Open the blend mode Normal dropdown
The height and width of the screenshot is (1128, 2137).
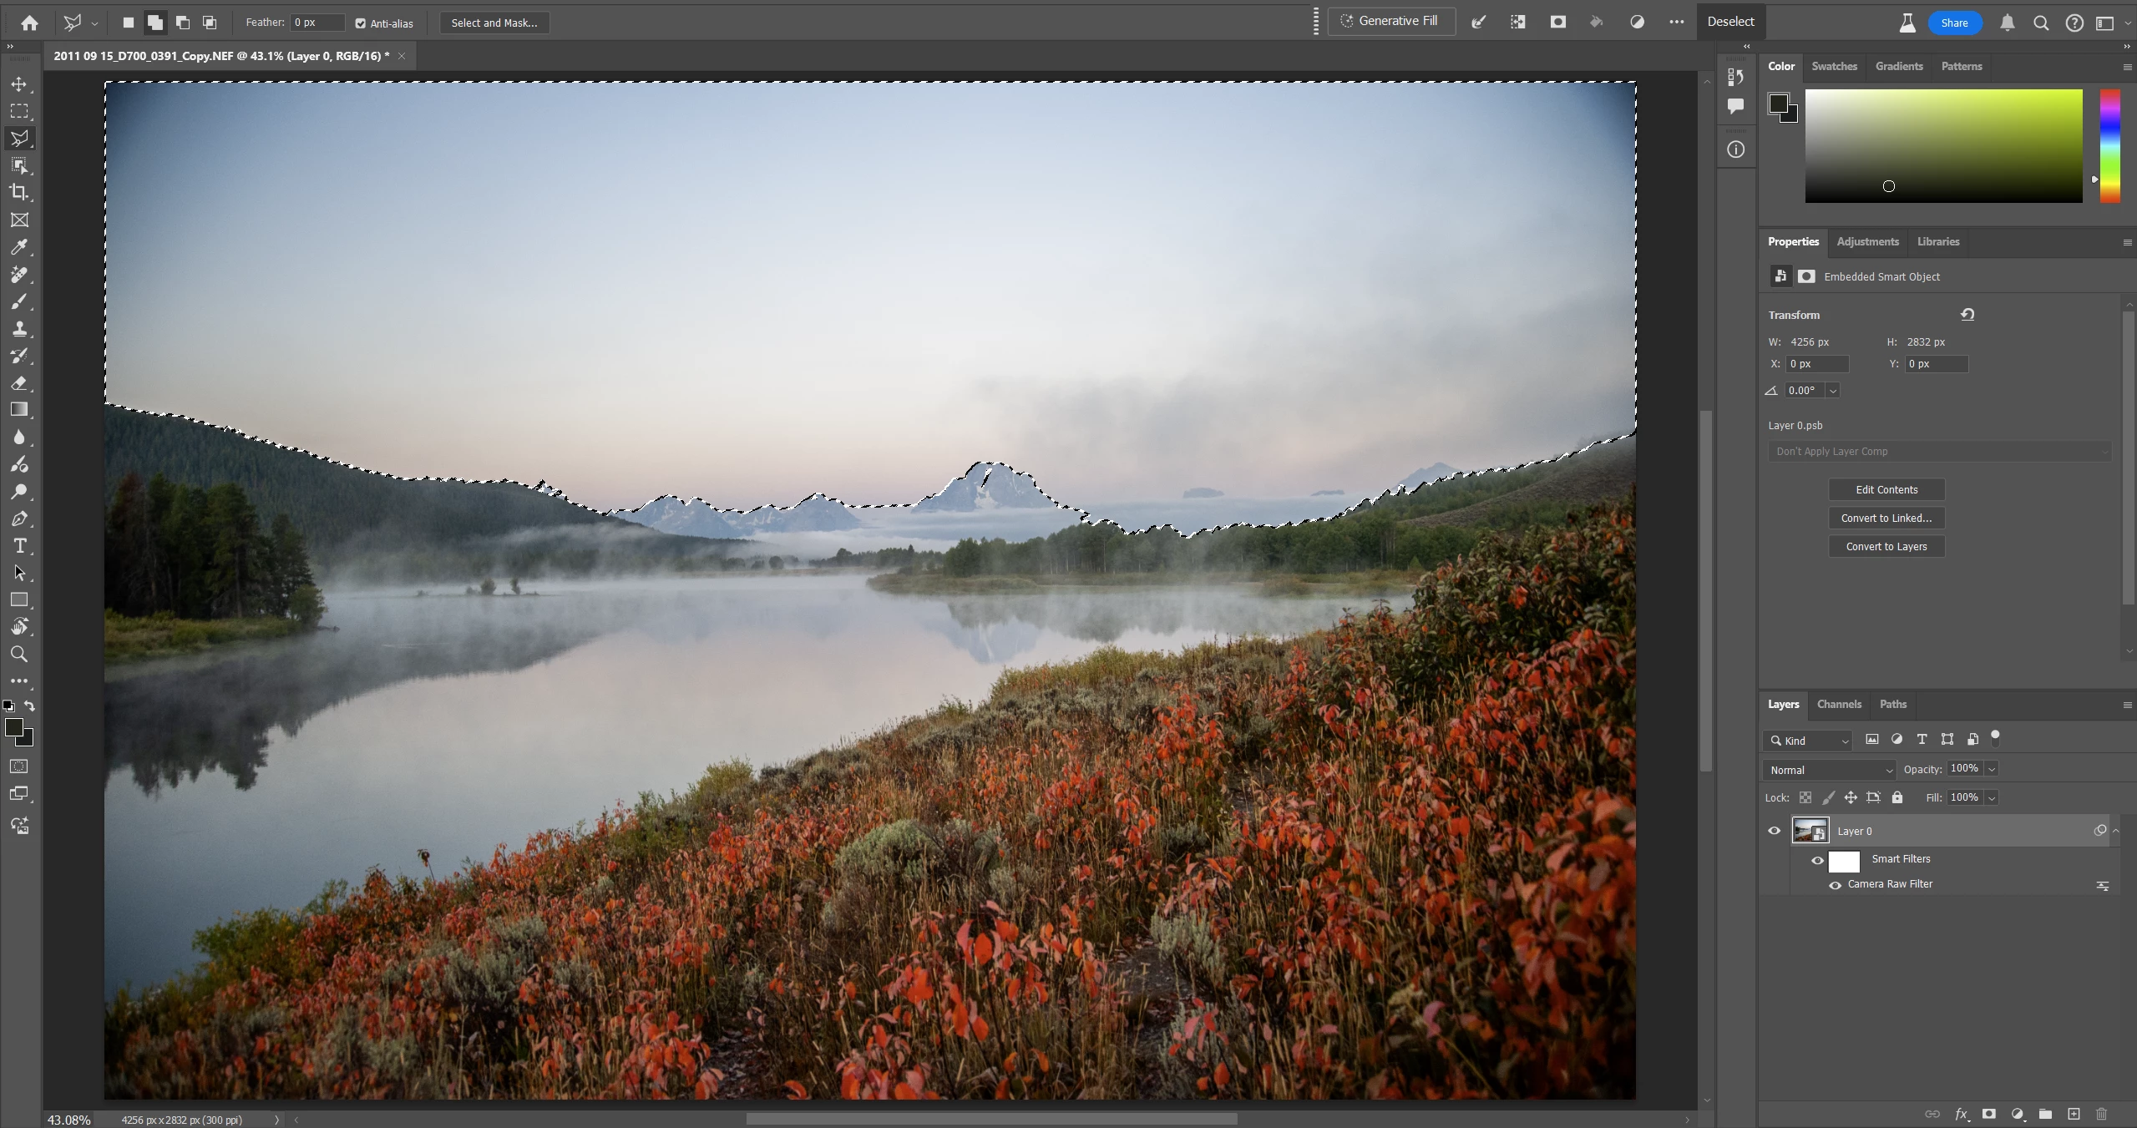(x=1829, y=770)
